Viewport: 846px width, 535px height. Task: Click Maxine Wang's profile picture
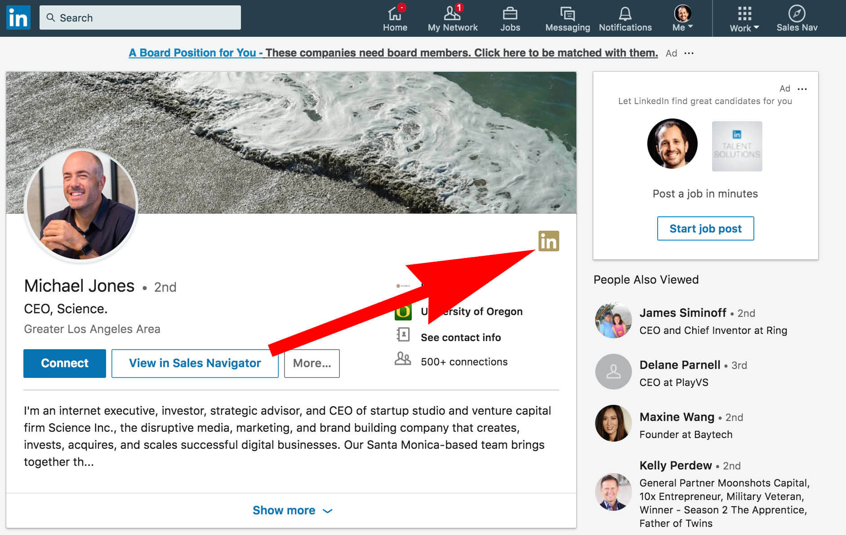[x=614, y=423]
